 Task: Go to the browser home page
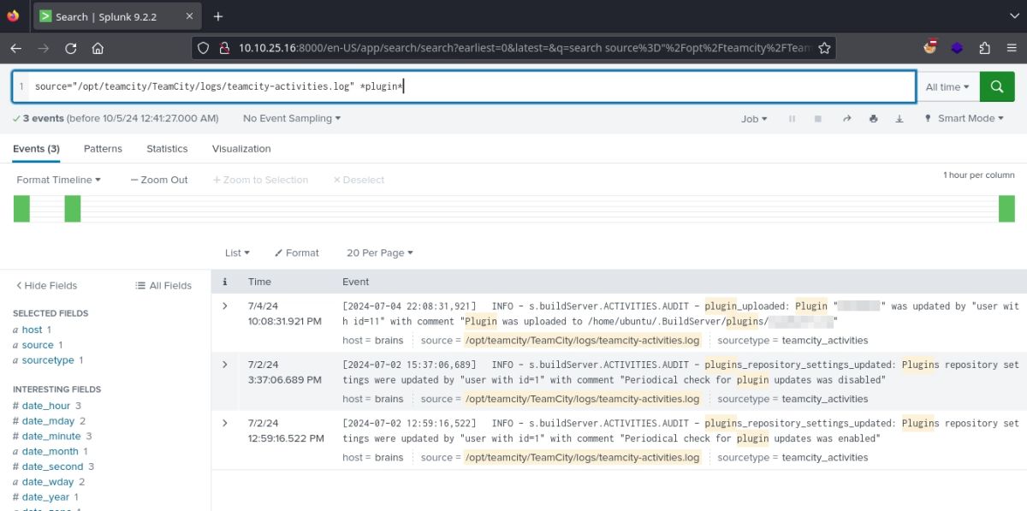coord(98,49)
